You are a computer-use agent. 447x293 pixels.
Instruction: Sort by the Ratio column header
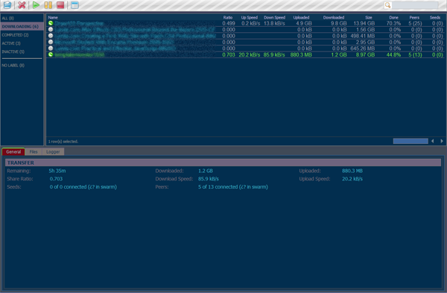click(x=227, y=17)
